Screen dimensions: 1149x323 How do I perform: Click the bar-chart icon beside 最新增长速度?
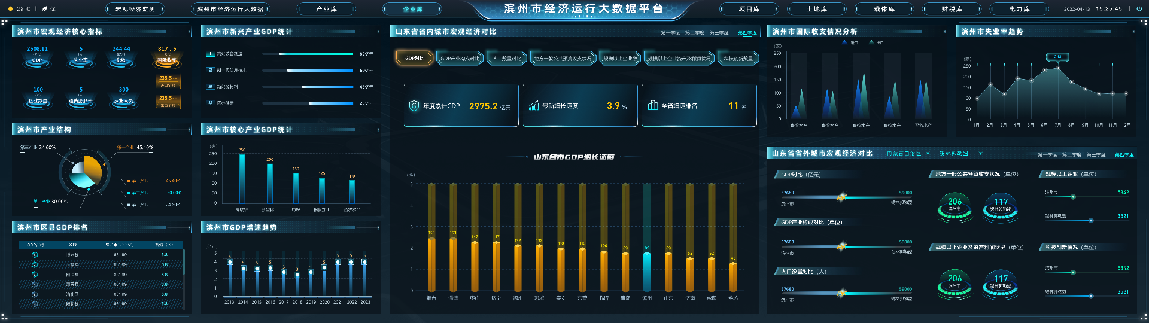click(x=534, y=106)
